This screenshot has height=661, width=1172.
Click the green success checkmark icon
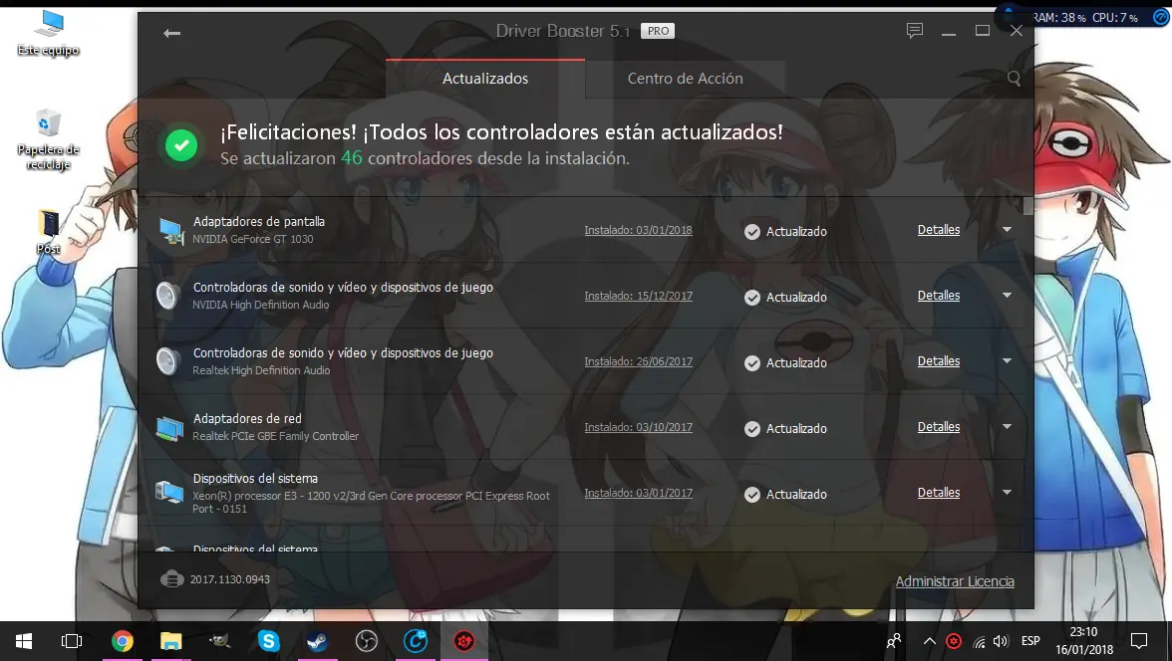(181, 144)
